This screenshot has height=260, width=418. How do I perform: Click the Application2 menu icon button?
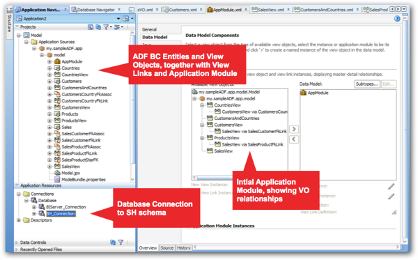tap(125, 19)
